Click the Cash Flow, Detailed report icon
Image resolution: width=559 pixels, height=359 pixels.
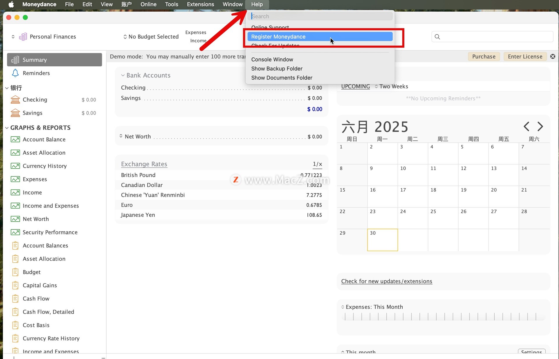(15, 312)
